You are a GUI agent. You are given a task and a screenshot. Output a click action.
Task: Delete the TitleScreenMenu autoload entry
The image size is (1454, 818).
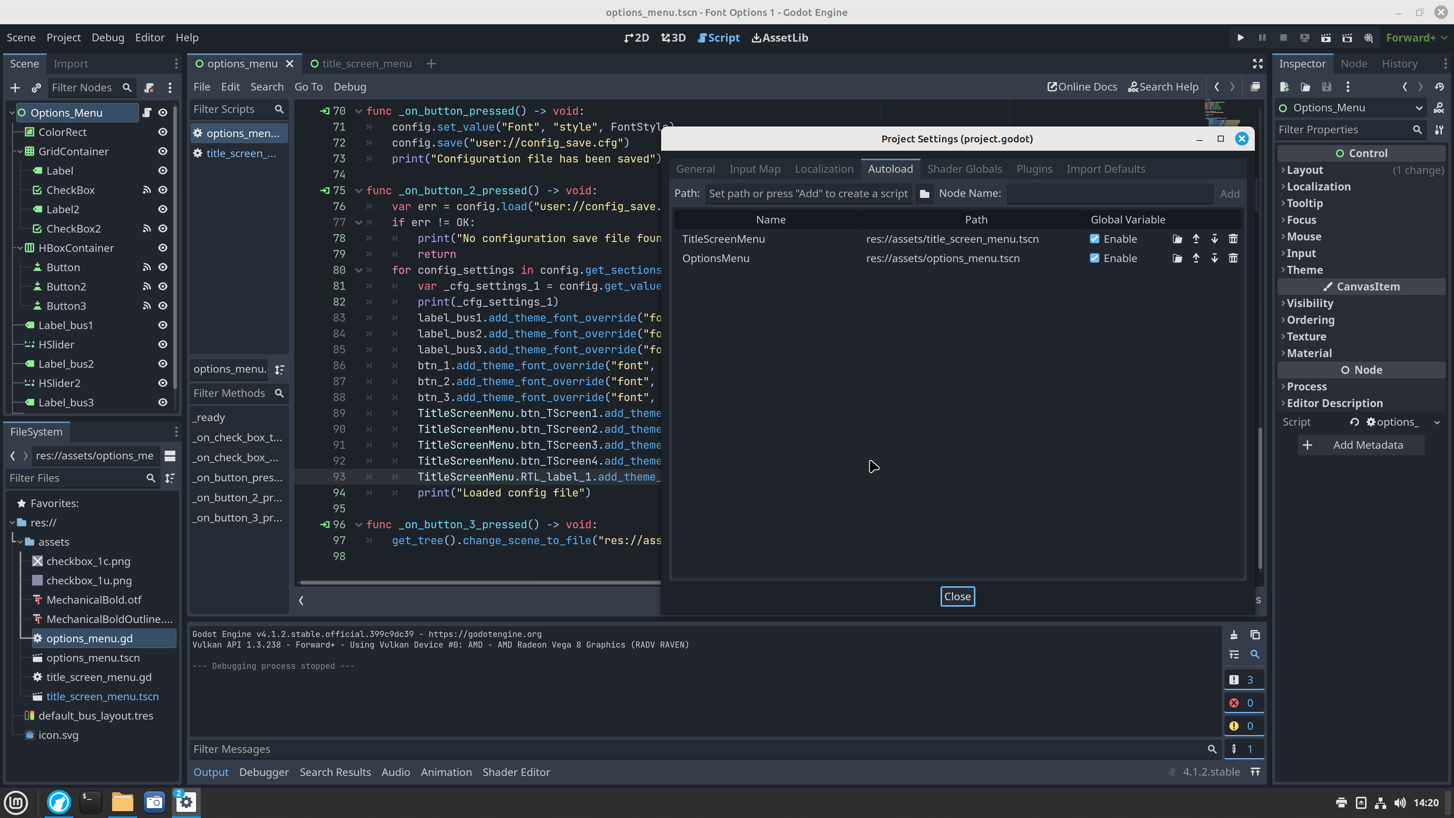[x=1233, y=239]
